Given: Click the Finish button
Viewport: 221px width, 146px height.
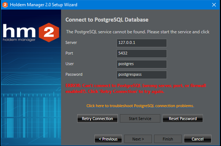Looking at the screenshot, I should [x=168, y=139].
